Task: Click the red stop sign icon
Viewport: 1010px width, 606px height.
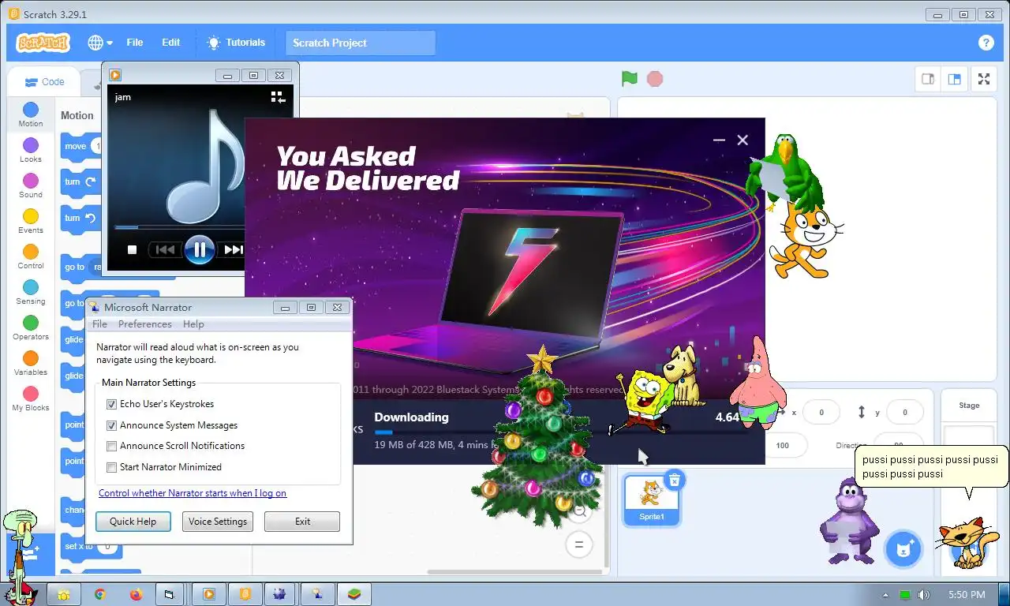Action: coord(655,79)
